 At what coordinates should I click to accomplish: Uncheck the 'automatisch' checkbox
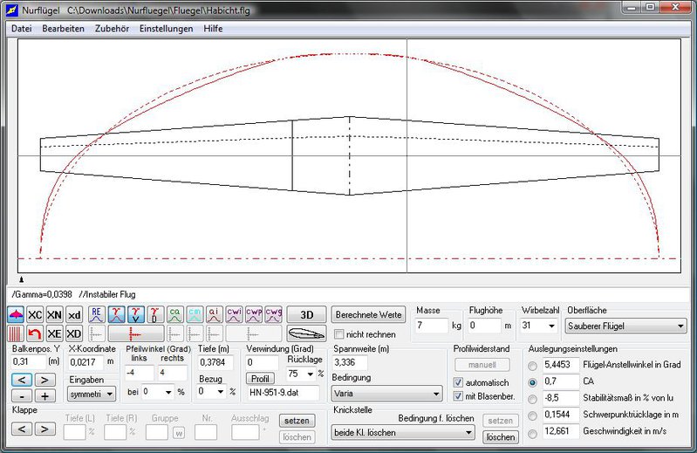pyautogui.click(x=458, y=382)
